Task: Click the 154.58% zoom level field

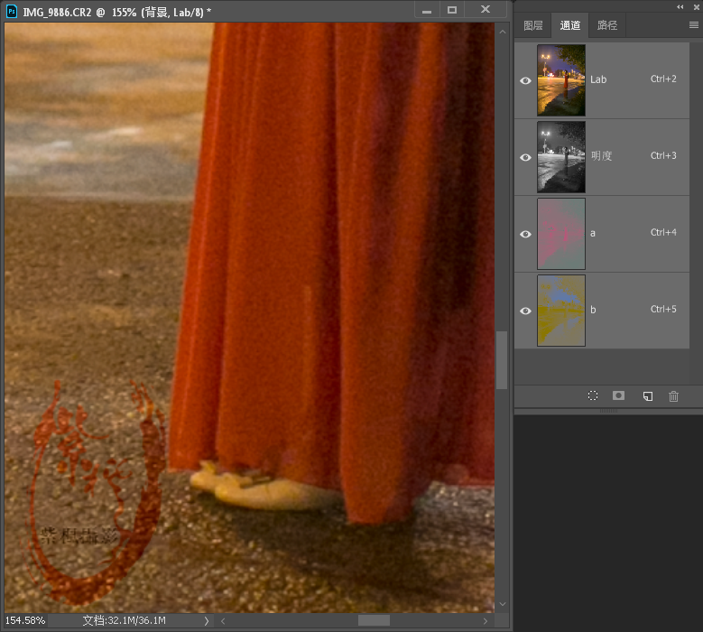Action: [25, 621]
